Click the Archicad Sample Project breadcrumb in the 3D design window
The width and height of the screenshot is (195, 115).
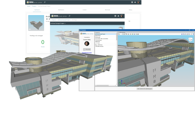tap(64, 20)
